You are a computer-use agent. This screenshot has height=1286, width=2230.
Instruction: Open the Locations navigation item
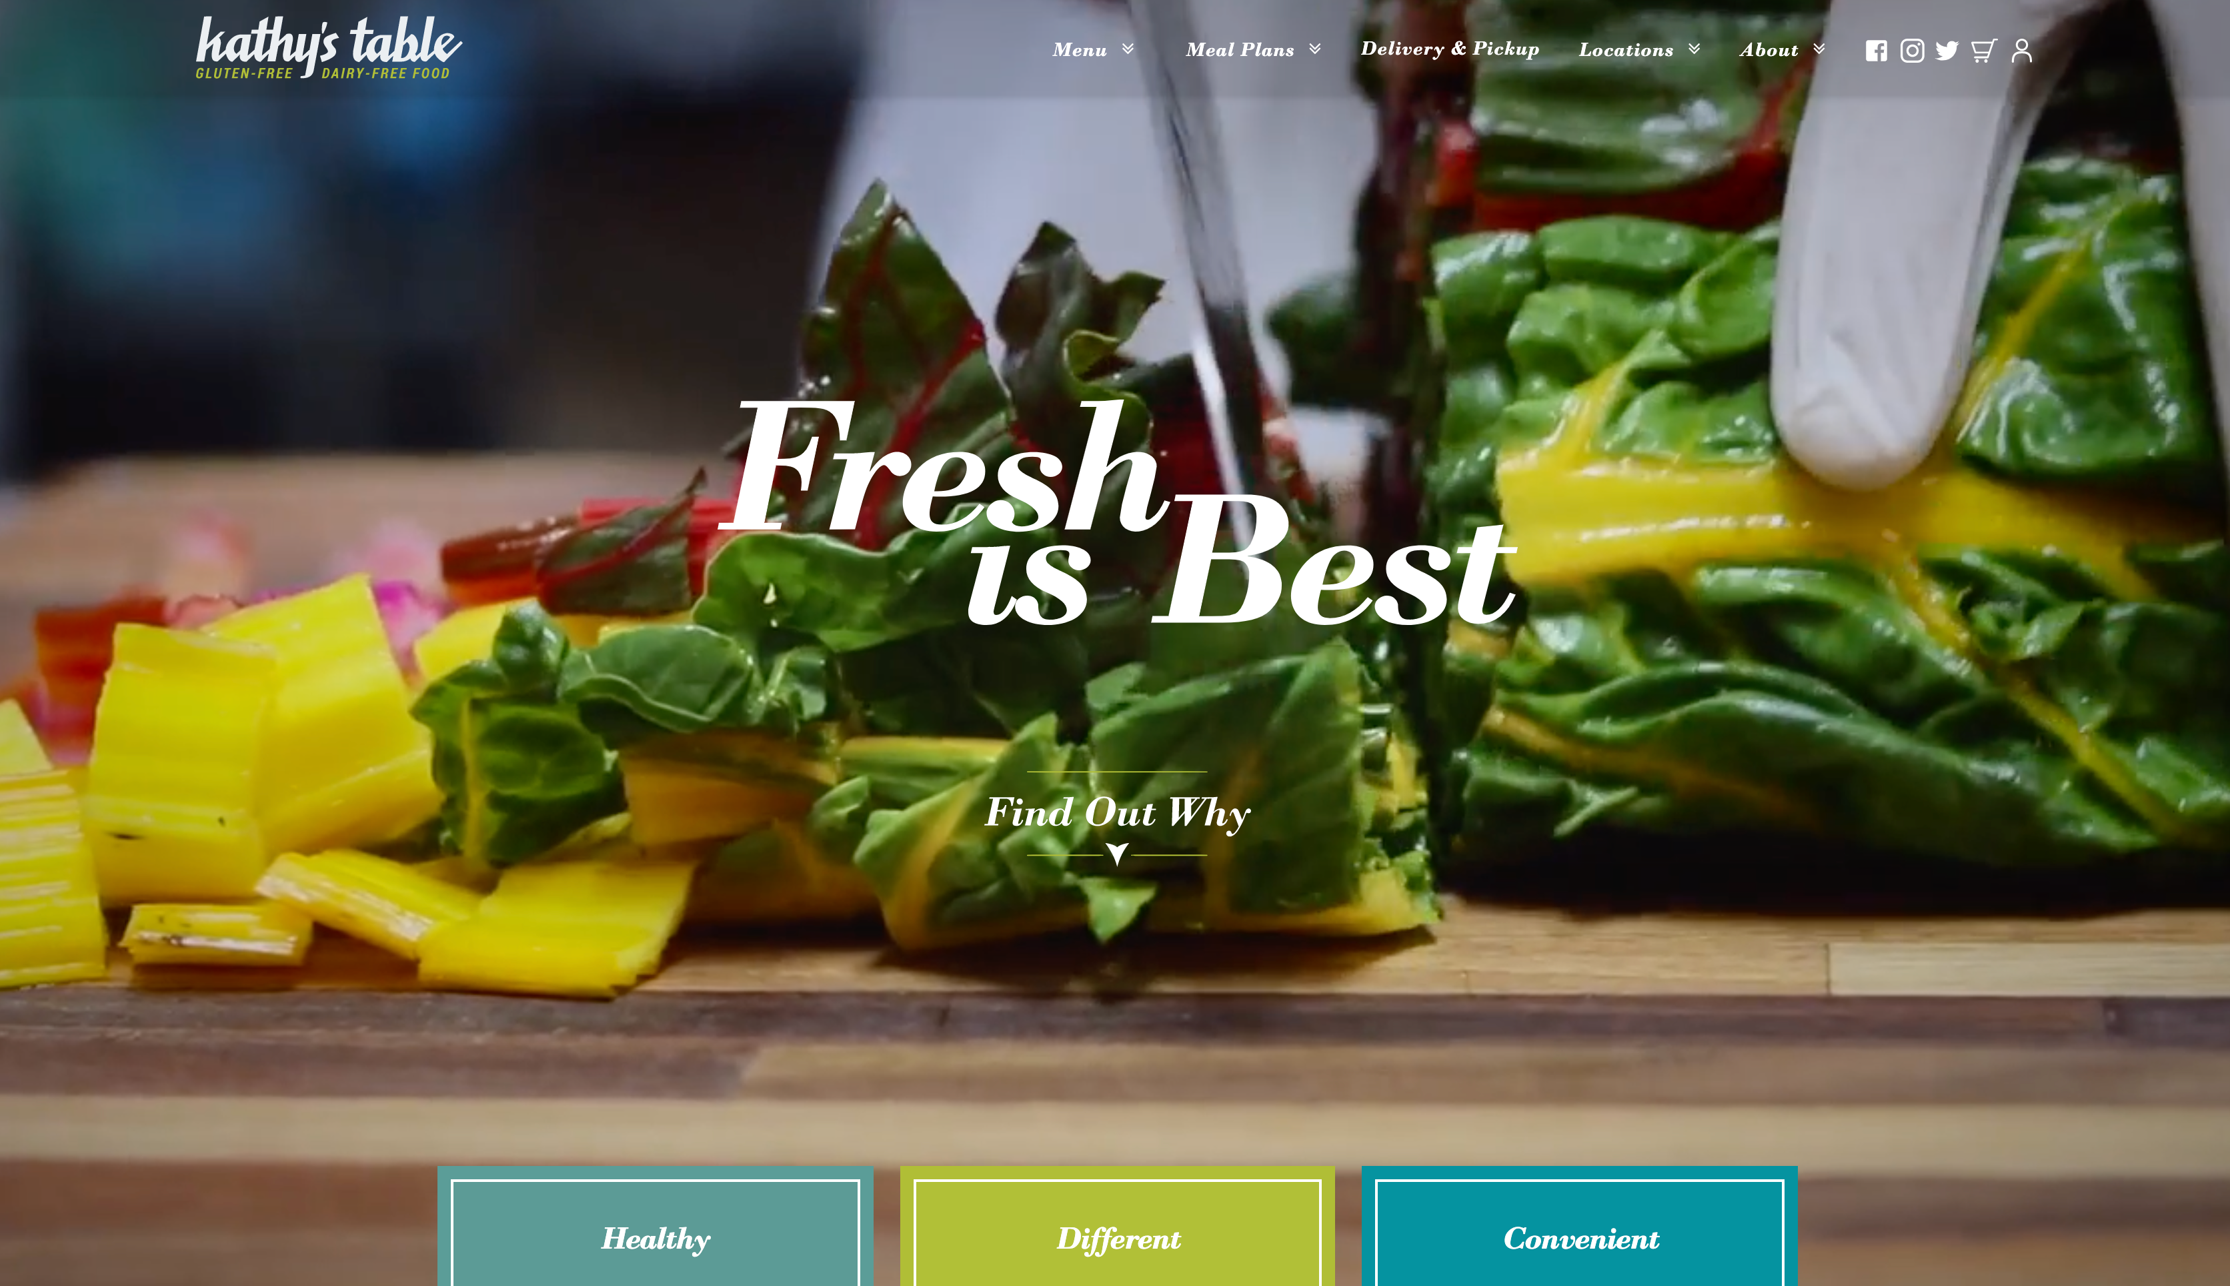[x=1626, y=50]
